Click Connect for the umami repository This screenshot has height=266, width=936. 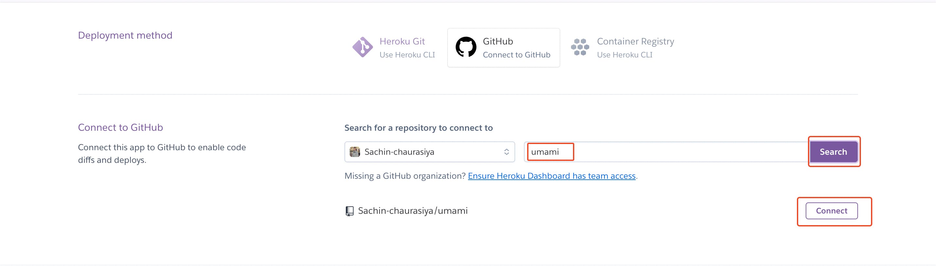[831, 211]
